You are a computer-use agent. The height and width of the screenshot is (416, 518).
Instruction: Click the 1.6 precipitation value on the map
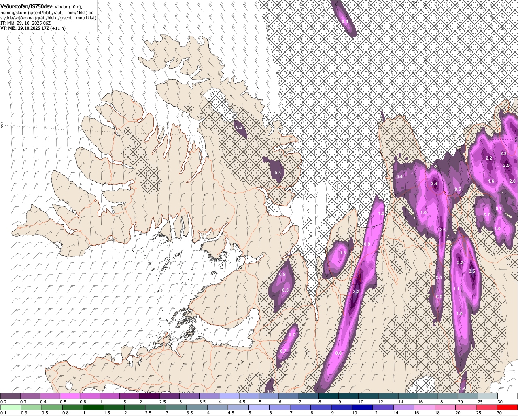pyautogui.click(x=491, y=181)
